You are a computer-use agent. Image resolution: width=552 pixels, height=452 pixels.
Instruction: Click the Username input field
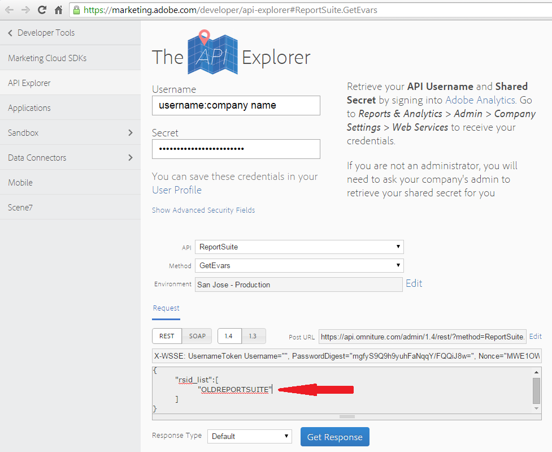point(236,105)
